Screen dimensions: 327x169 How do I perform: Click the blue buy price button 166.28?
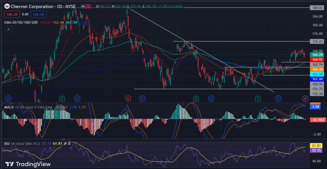click(x=38, y=14)
